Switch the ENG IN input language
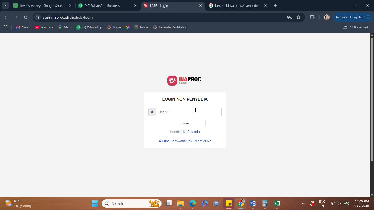The image size is (374, 210). click(322, 203)
